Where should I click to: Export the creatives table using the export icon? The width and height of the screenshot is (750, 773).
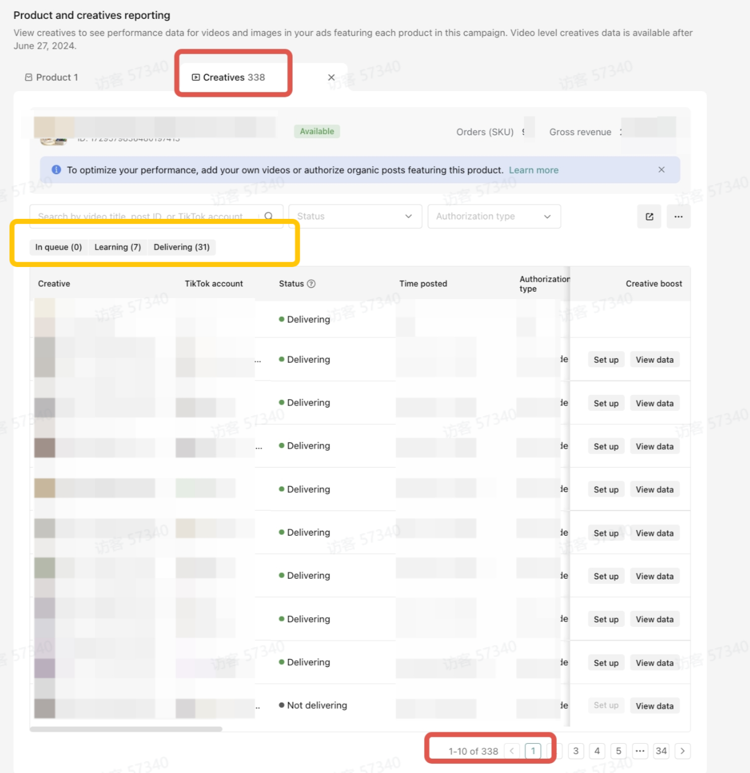point(649,217)
